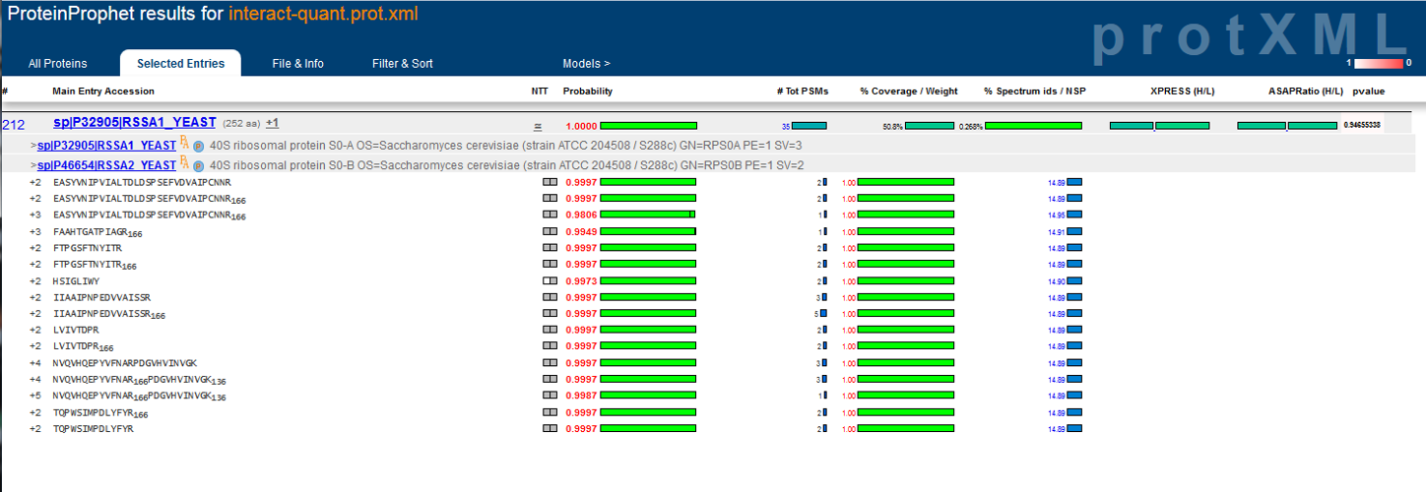The width and height of the screenshot is (1426, 492).
Task: Open the File & Info tab
Action: pyautogui.click(x=297, y=64)
